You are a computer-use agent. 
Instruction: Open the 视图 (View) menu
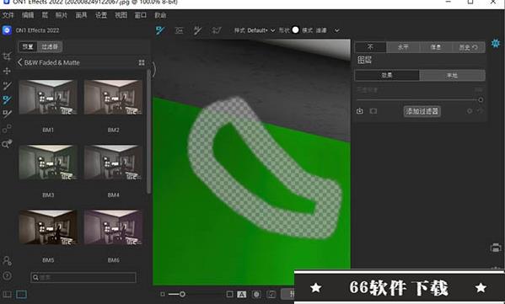point(121,15)
